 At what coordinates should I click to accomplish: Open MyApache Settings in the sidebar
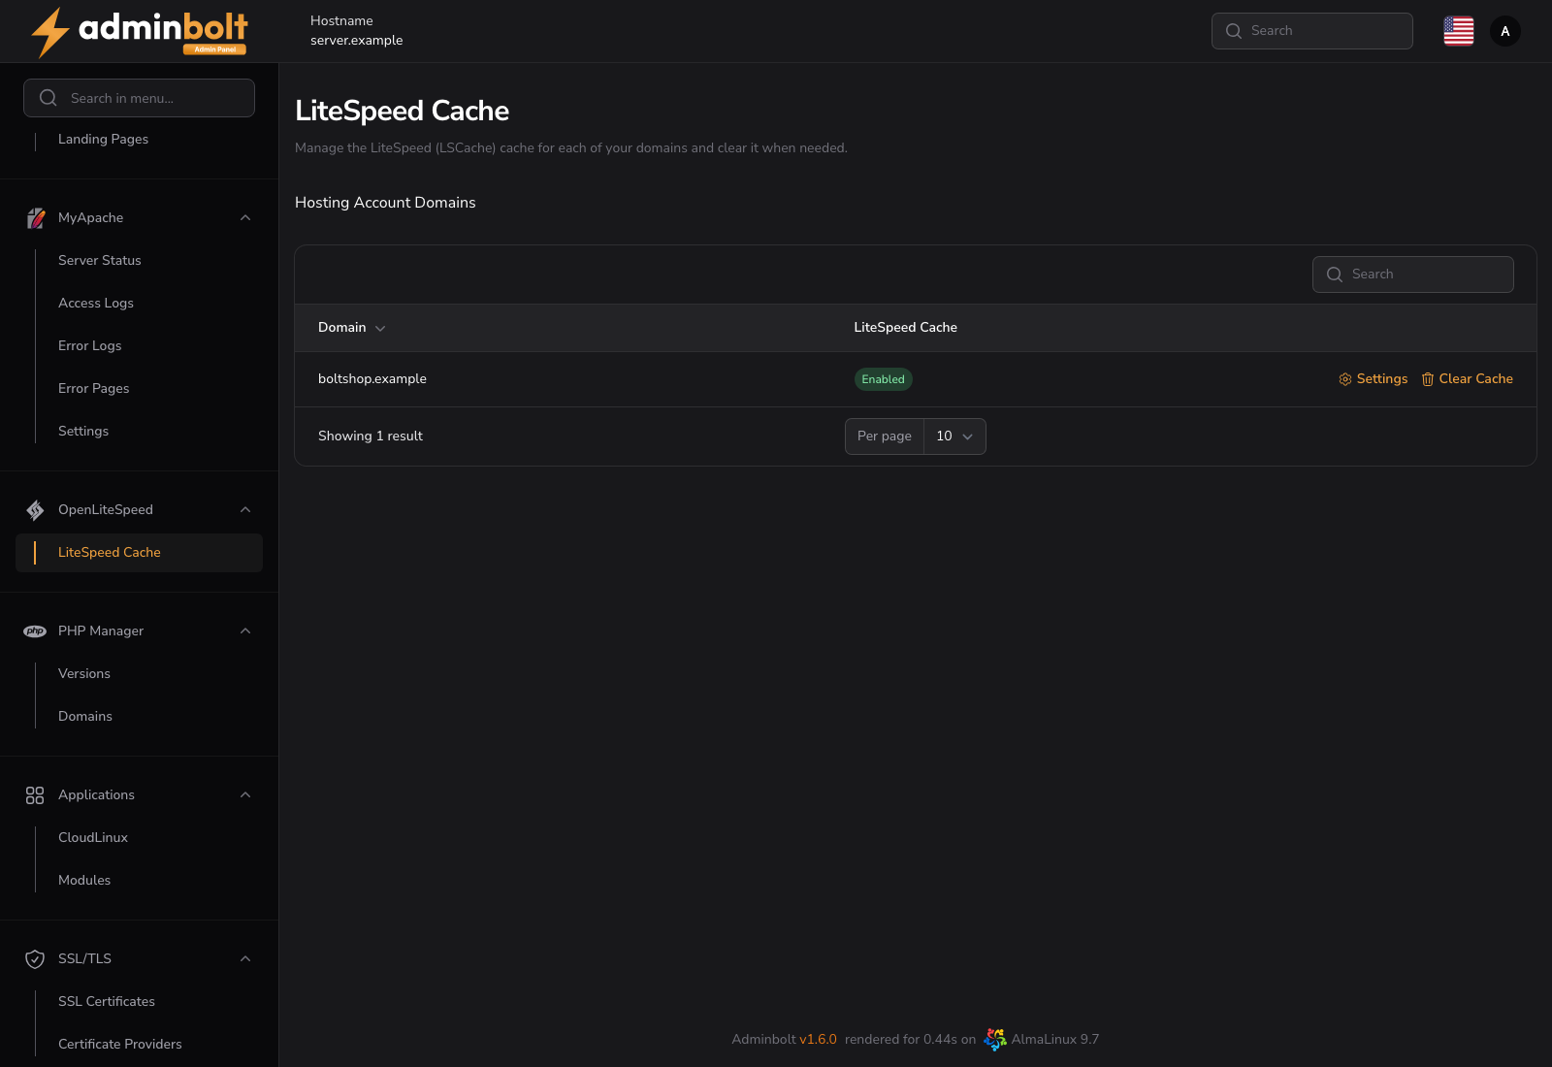[x=83, y=432]
